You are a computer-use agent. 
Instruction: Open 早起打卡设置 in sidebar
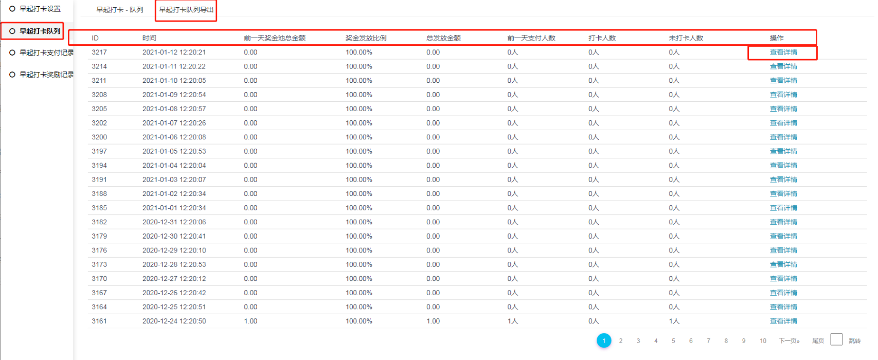tap(40, 9)
